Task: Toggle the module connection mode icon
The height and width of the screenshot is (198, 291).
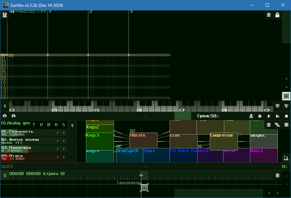Action: pyautogui.click(x=277, y=125)
